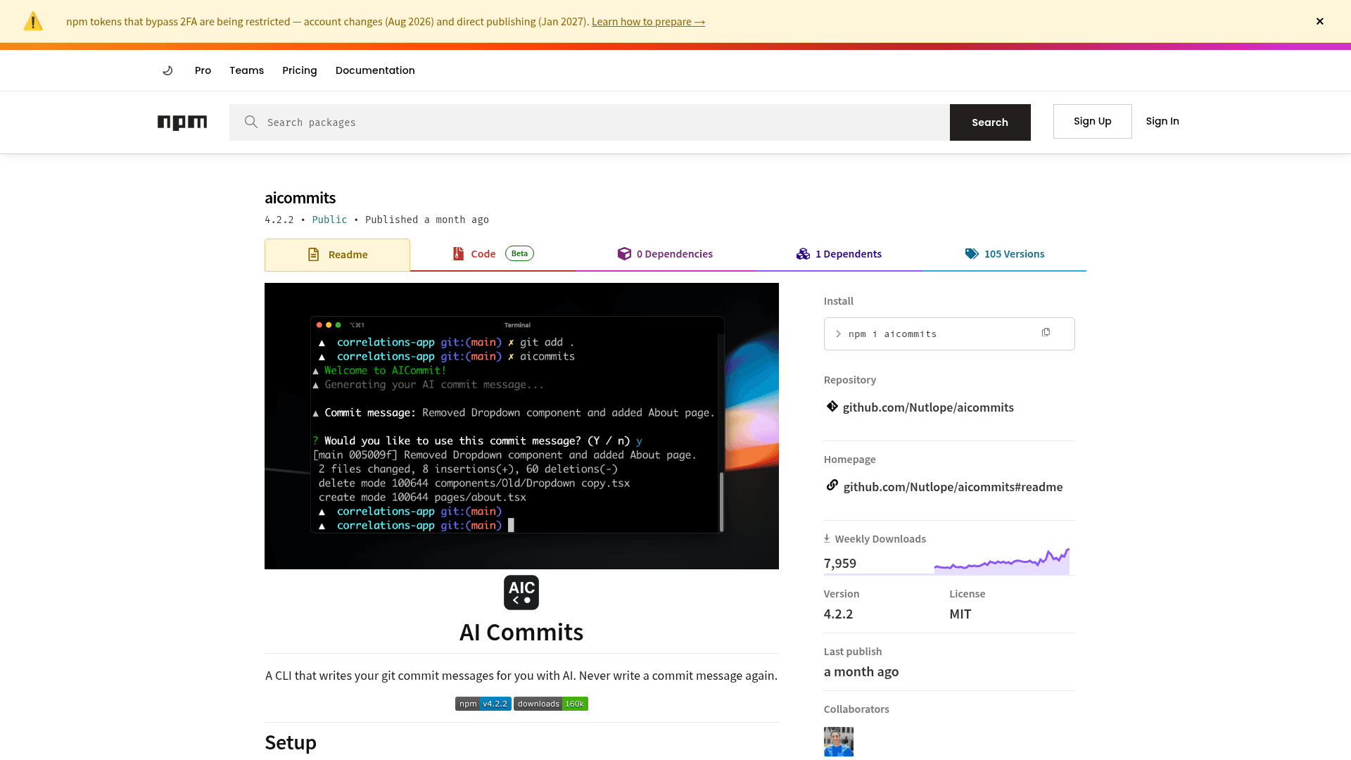Toggle dark mode moon icon
This screenshot has width=1351, height=760.
(x=167, y=70)
